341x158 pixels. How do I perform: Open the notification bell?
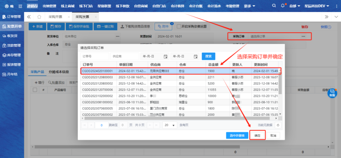[x=283, y=6]
